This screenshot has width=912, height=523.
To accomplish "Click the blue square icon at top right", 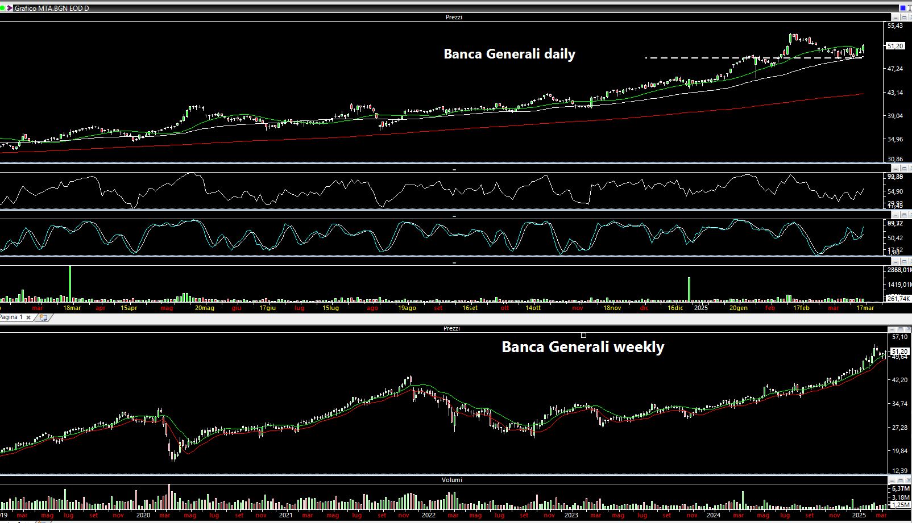I will [x=903, y=8].
